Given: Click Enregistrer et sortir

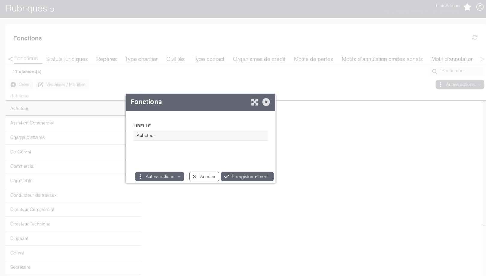Looking at the screenshot, I should 247,176.
